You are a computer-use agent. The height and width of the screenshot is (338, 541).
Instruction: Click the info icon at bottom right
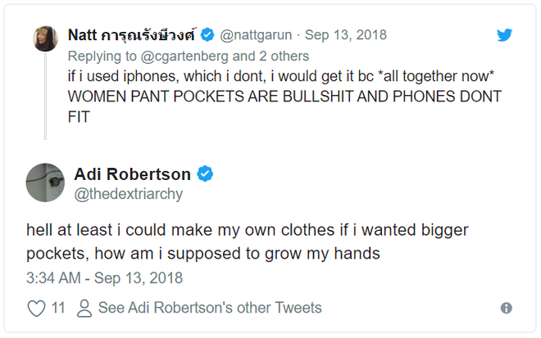tap(507, 309)
